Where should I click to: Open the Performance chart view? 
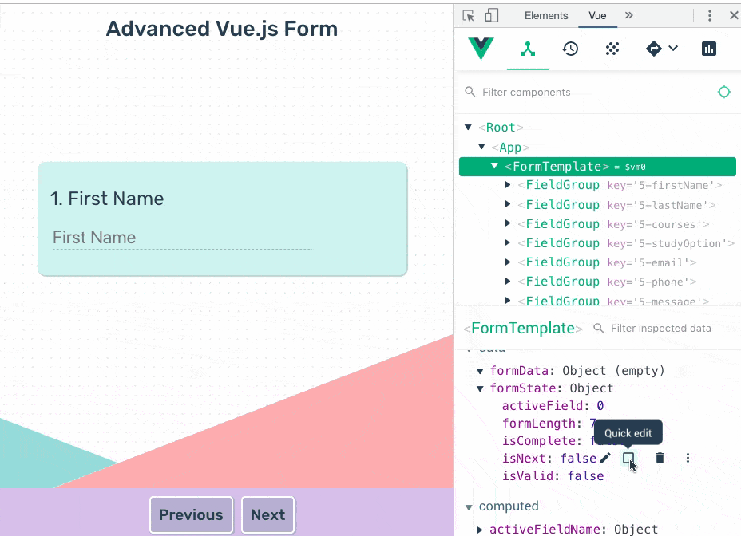[x=709, y=49]
